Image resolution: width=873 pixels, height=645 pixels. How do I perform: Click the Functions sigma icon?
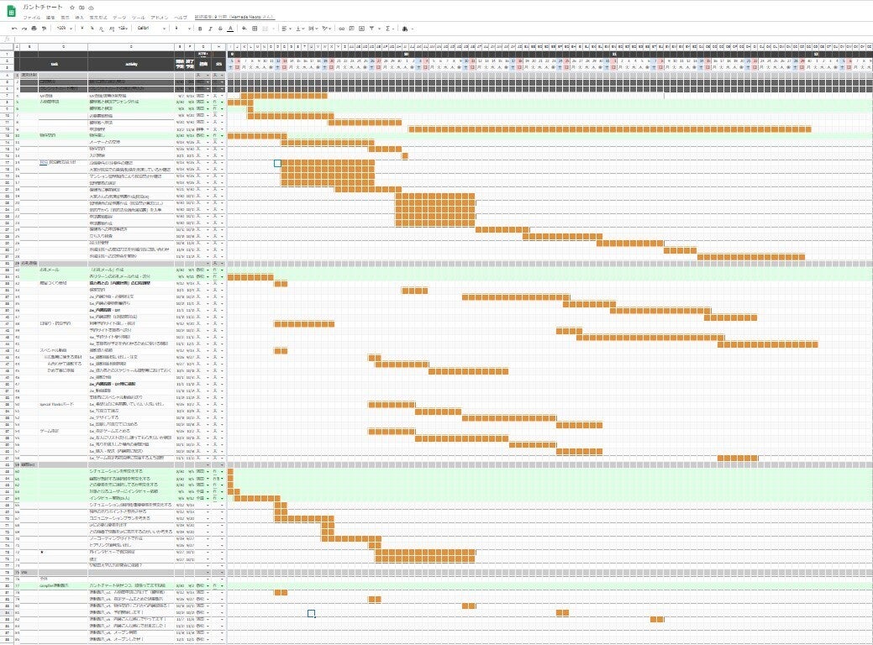click(387, 28)
